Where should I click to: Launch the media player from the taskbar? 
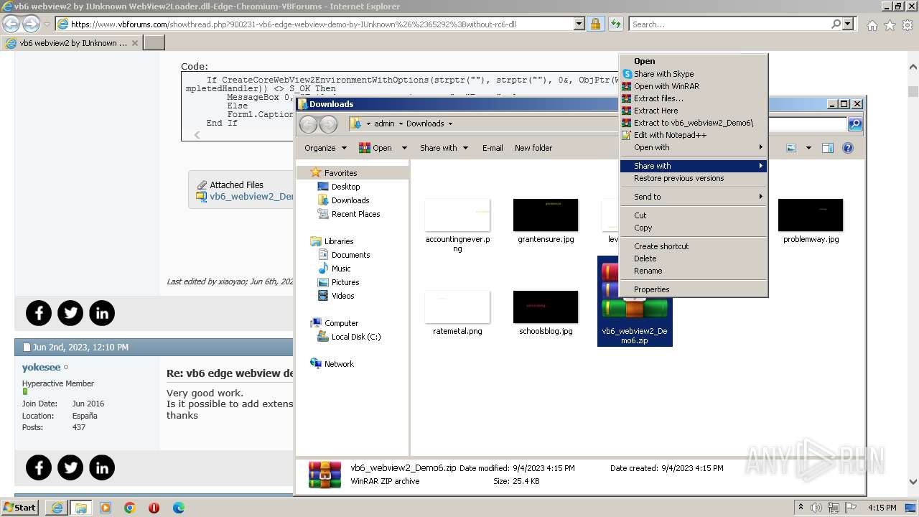106,508
